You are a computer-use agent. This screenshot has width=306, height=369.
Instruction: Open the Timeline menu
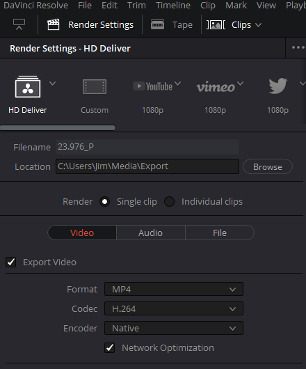[173, 5]
